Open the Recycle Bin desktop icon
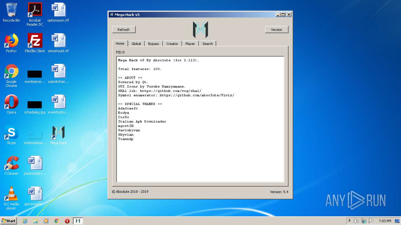The height and width of the screenshot is (225, 401). pos(11,12)
